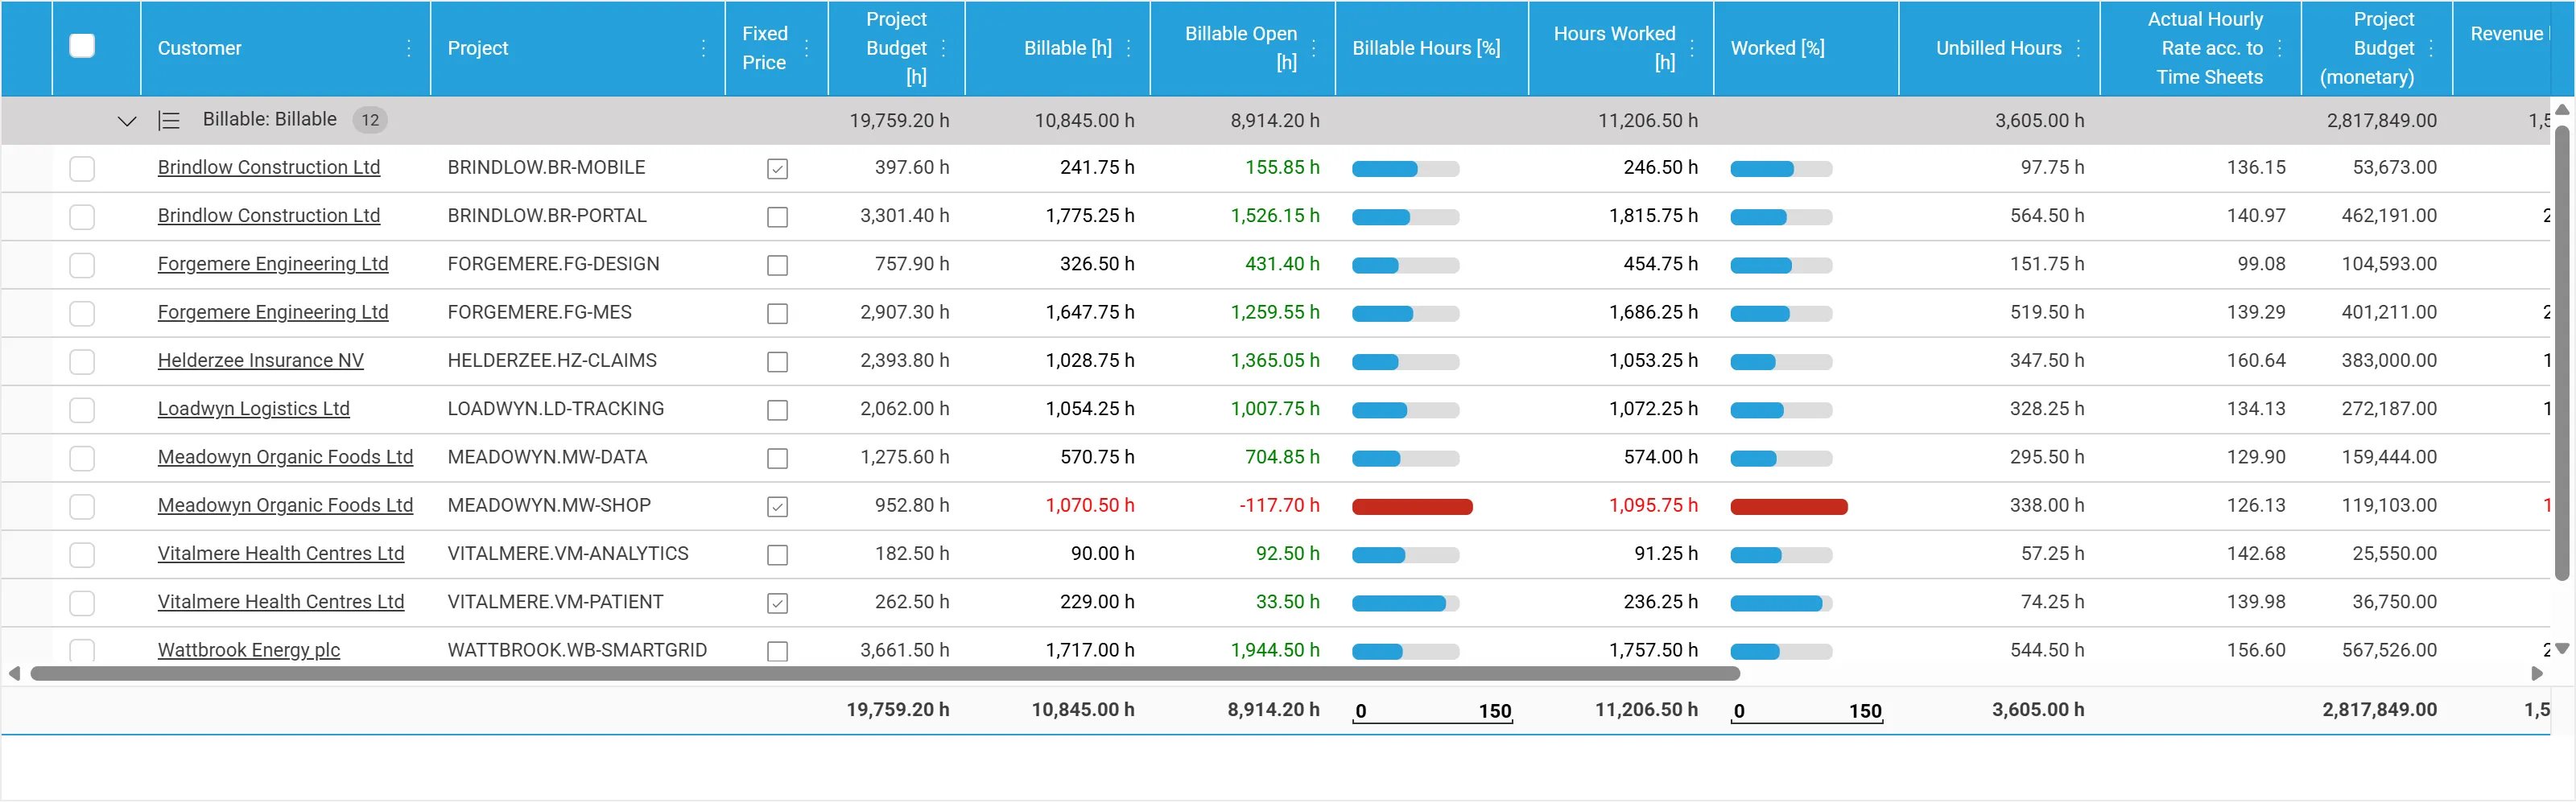Click the group icon beside Billable: Billable
Viewport: 2576px width, 803px height.
coord(169,121)
